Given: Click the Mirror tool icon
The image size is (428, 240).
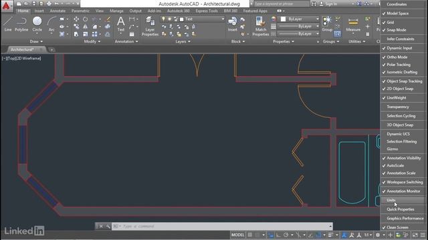Looking at the screenshot, I should pos(85,27).
